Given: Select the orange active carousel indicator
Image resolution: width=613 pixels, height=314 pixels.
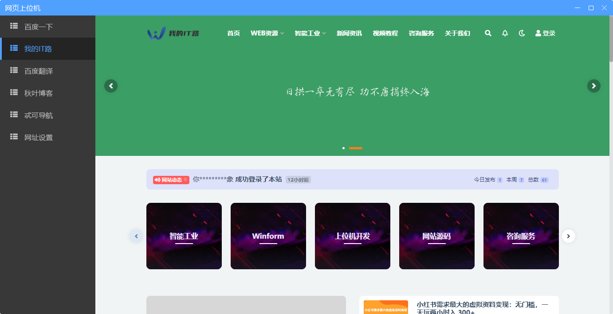Looking at the screenshot, I should tap(355, 148).
